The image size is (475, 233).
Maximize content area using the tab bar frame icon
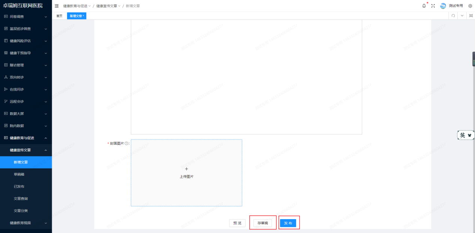[x=471, y=16]
